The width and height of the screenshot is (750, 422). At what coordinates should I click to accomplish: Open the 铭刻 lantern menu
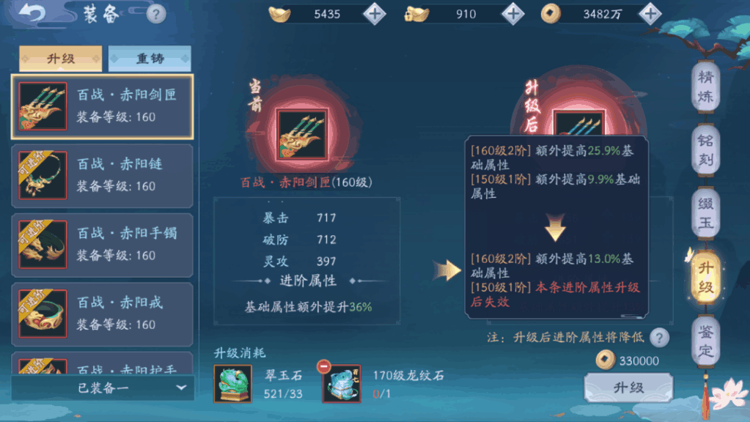[x=706, y=150]
